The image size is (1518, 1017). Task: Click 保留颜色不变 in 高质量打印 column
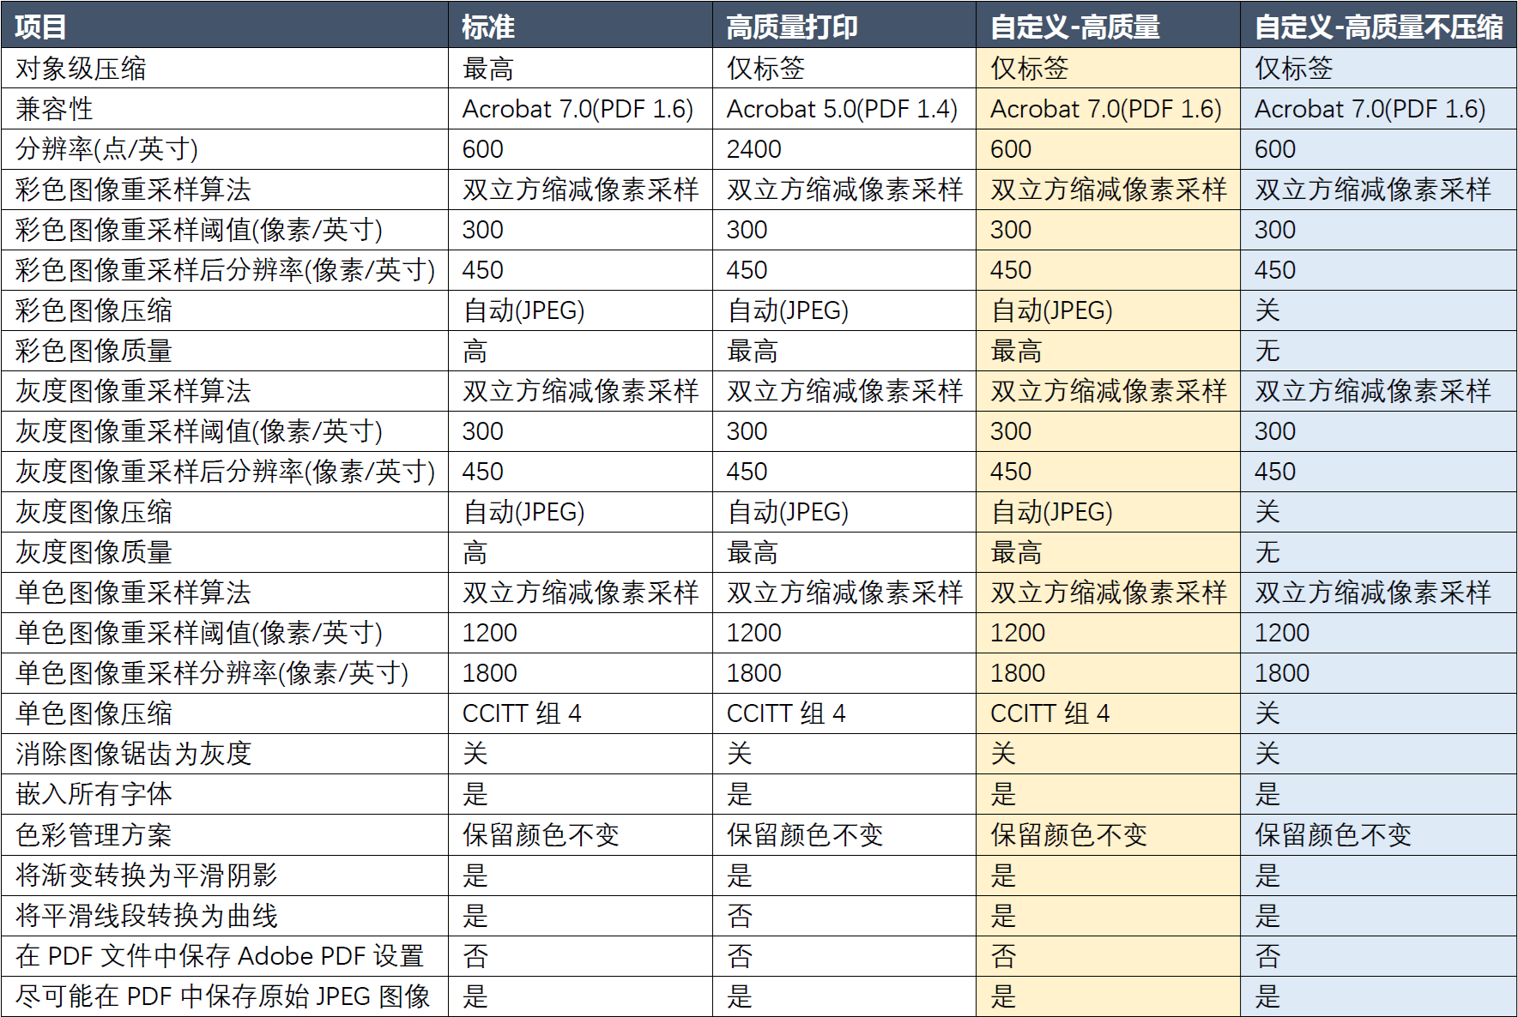coord(805,834)
